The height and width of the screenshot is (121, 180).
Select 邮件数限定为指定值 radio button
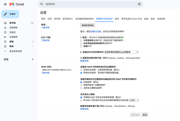(81, 100)
